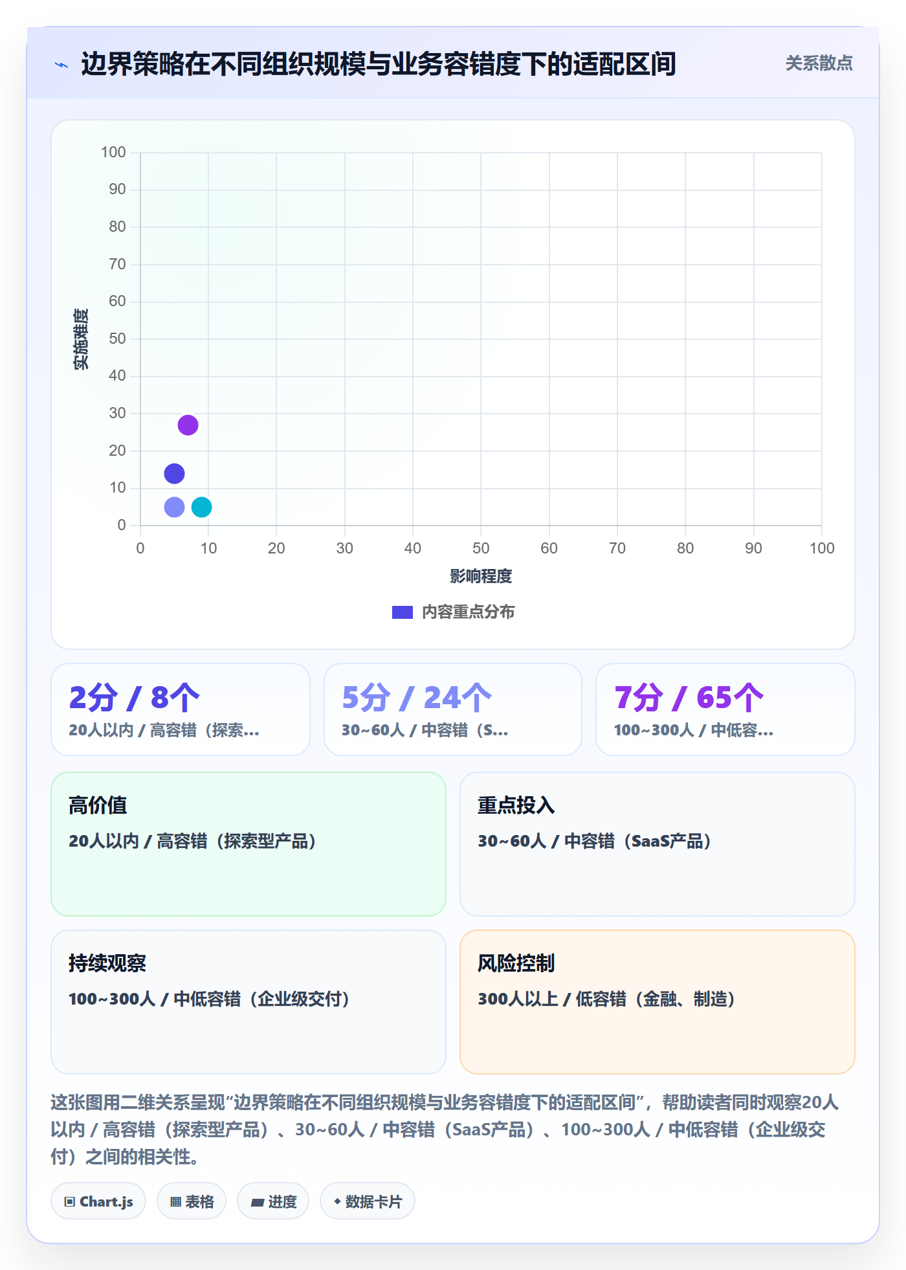This screenshot has height=1270, width=906.
Task: Click the 高价值 card heading
Action: point(98,806)
